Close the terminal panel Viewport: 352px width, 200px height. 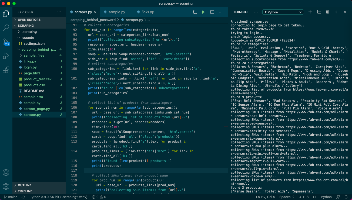[345, 12]
